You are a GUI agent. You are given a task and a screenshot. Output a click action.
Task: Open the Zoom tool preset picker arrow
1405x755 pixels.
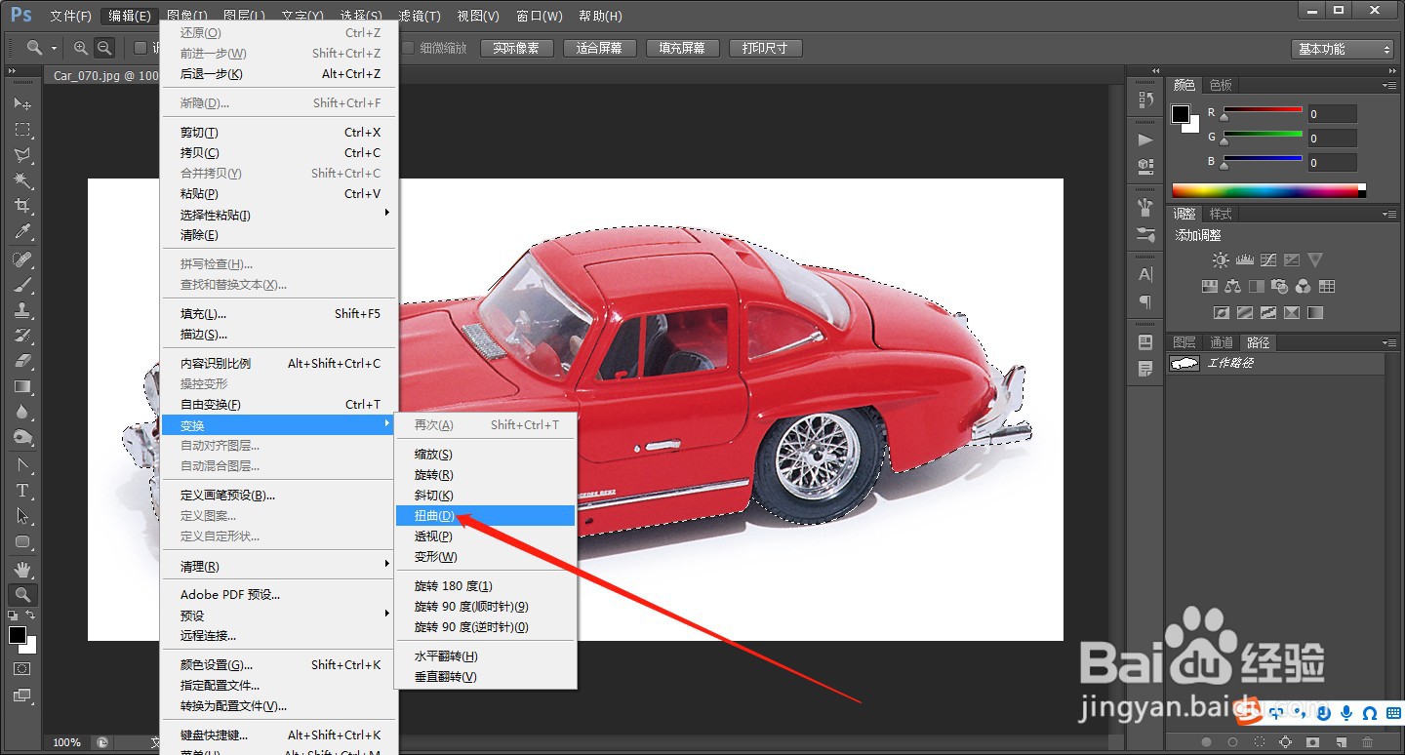coord(55,48)
